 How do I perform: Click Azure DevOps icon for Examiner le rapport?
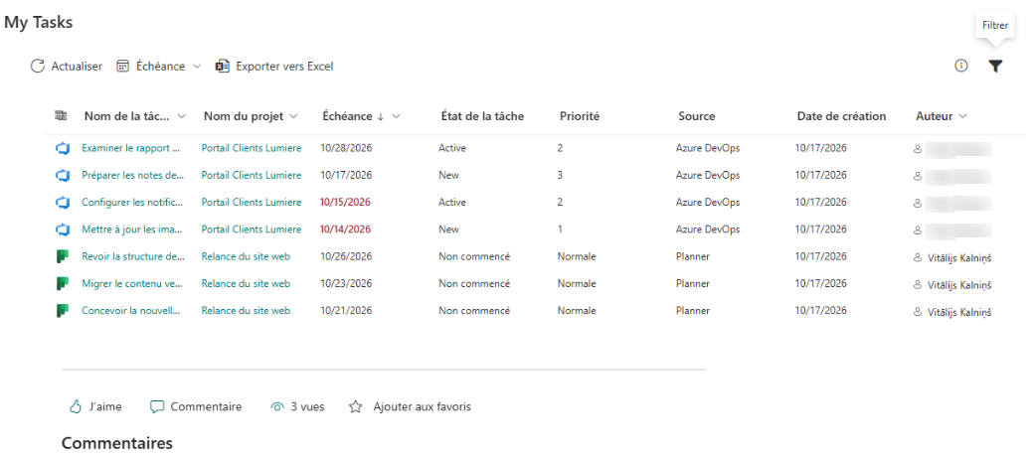coord(63,149)
